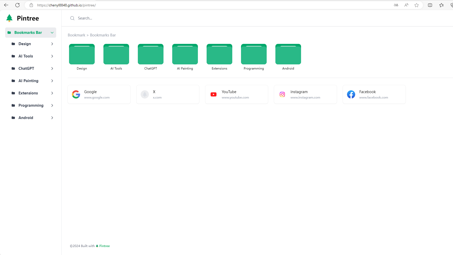Click the search magnifier icon
453x255 pixels.
(x=72, y=18)
